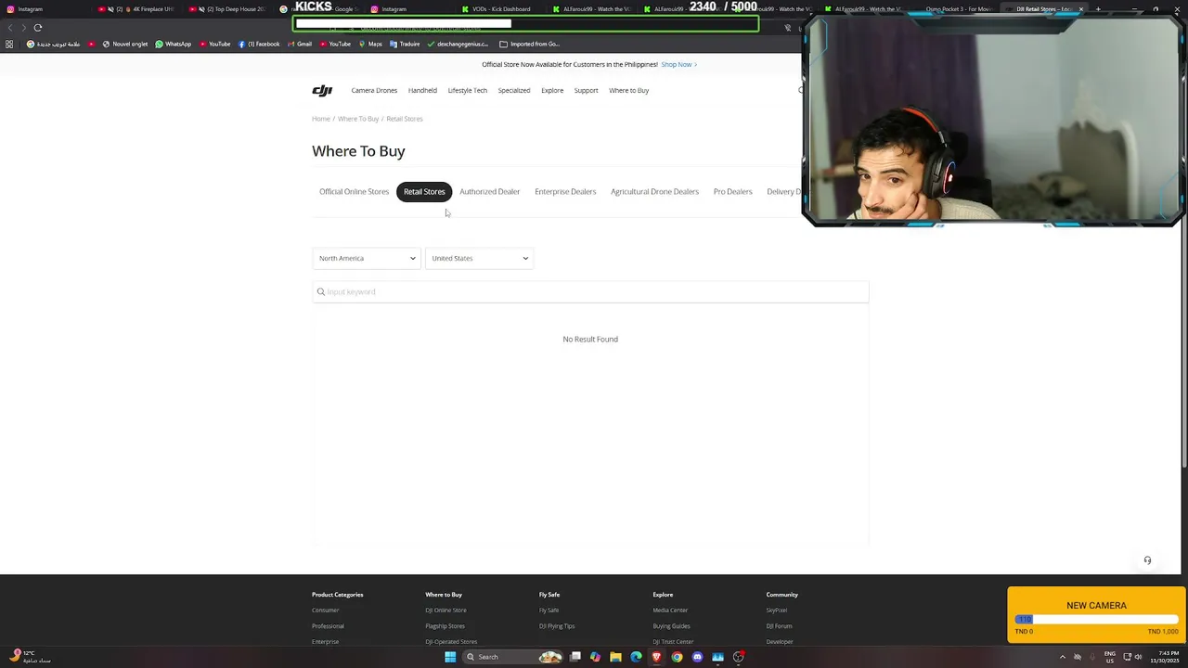The height and width of the screenshot is (668, 1188).
Task: Open File Explorer from the taskbar
Action: tap(615, 657)
